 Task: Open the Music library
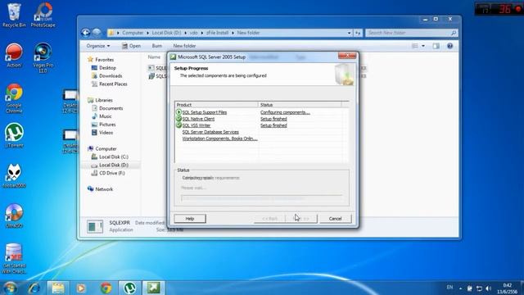pos(106,116)
